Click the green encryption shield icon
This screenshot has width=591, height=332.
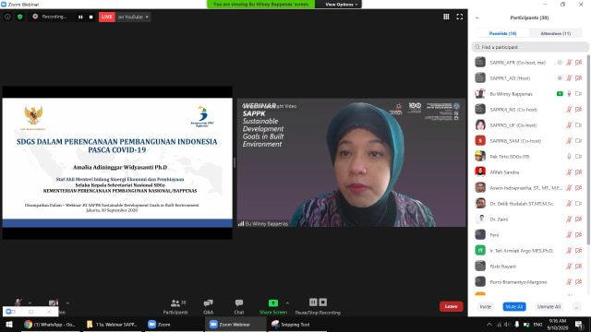(x=20, y=17)
